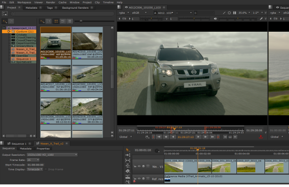The image size is (289, 187).
Task: Open the playback loop mode menu
Action: [147, 137]
